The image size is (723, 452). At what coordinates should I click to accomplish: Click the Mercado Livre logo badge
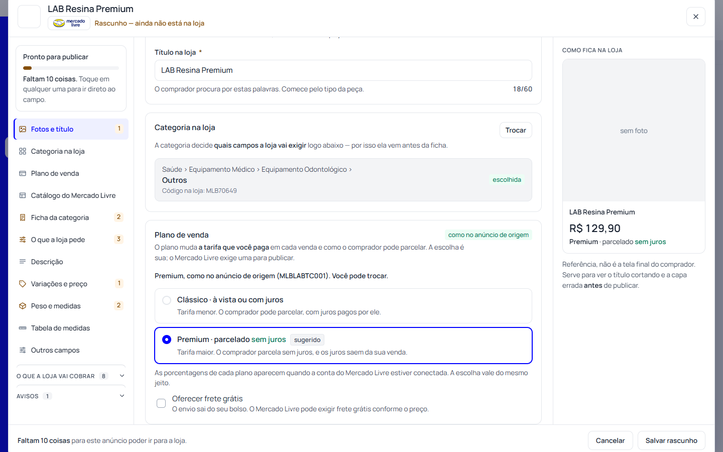[69, 23]
